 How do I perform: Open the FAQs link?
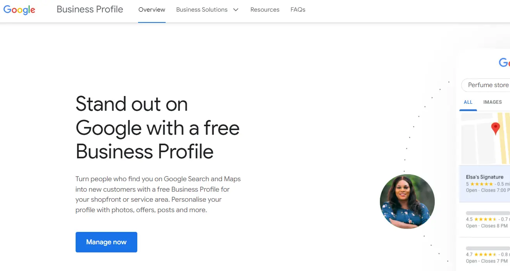[x=298, y=10]
